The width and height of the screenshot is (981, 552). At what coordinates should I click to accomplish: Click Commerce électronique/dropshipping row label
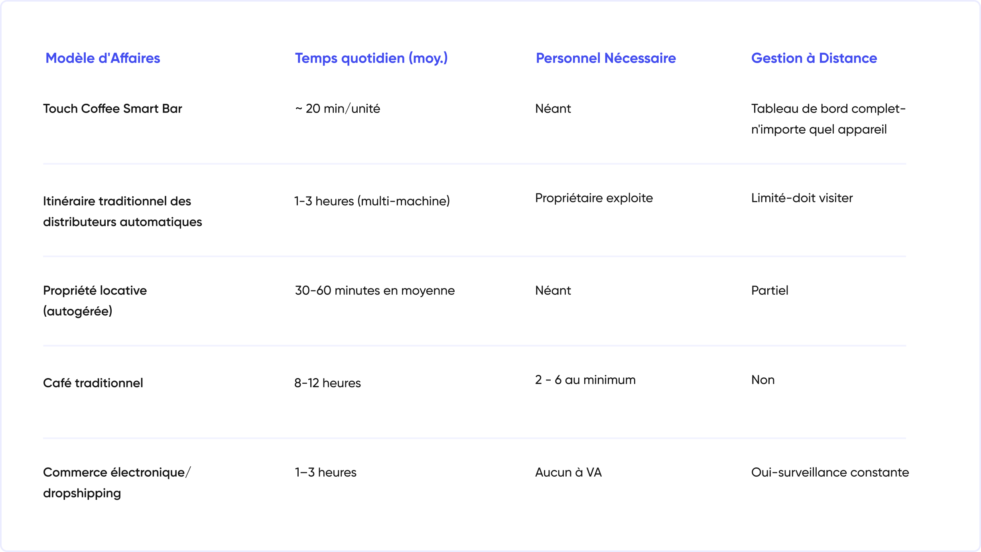[x=117, y=483]
